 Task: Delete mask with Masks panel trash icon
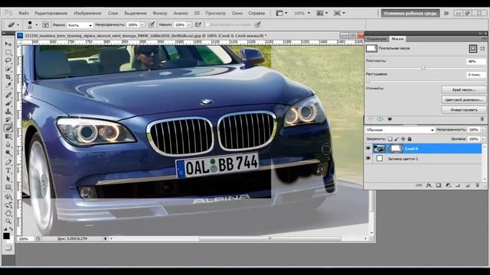click(482, 119)
